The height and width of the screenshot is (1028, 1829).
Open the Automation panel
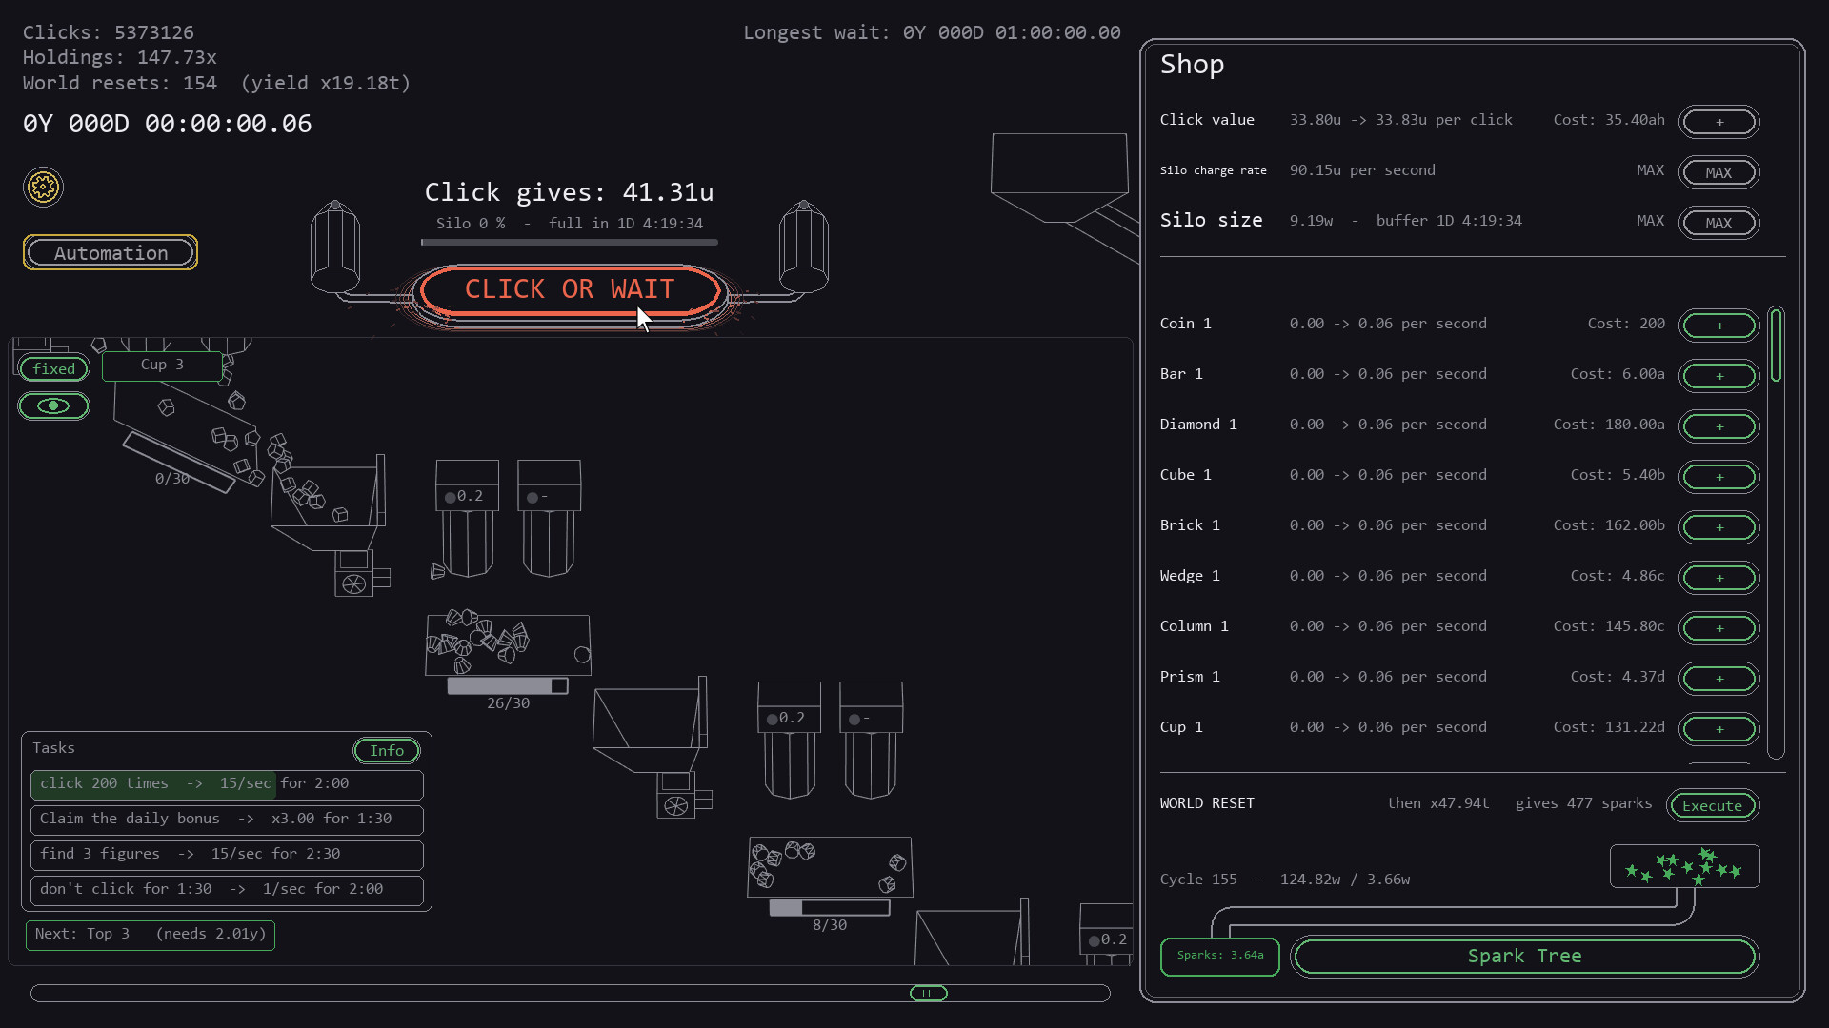pos(111,253)
